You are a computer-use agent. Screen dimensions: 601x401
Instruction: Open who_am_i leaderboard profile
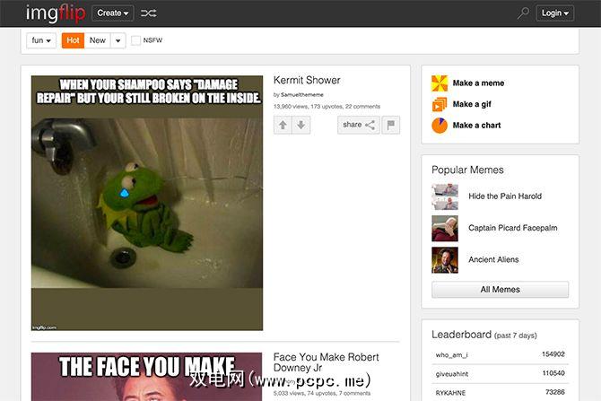(x=451, y=355)
